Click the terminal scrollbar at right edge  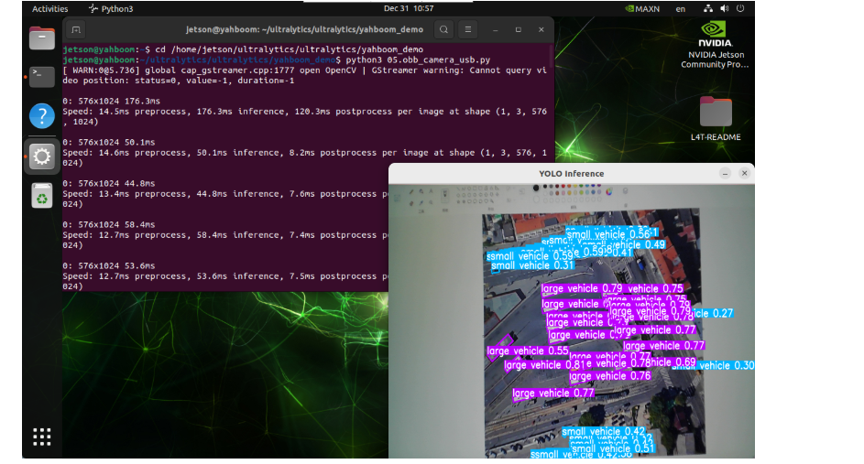coord(551,57)
